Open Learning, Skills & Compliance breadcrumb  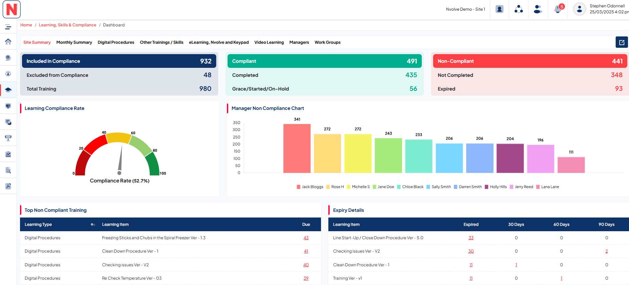67,25
